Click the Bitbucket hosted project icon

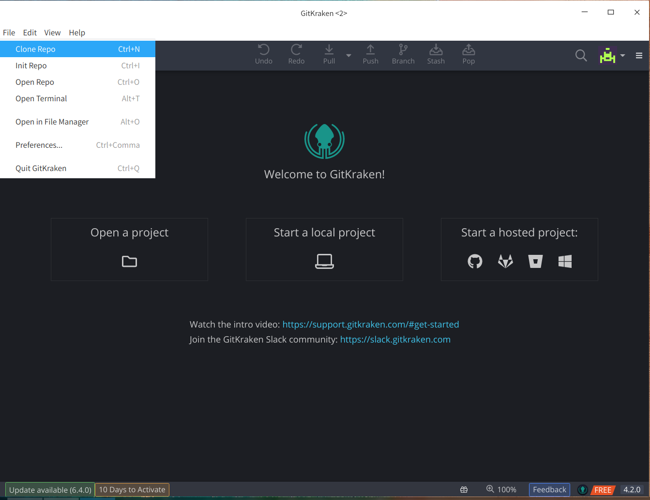(535, 262)
